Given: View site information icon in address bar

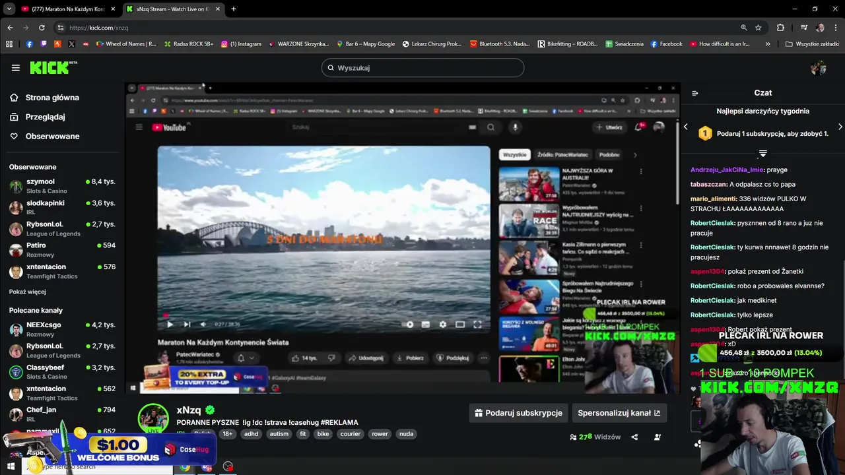Looking at the screenshot, I should (x=60, y=28).
